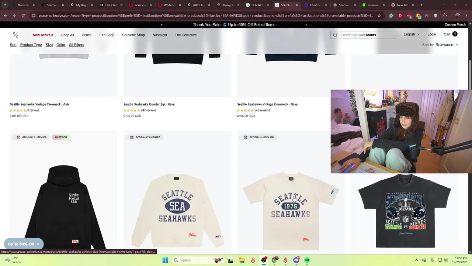The image size is (472, 266).
Task: Open All Filters panel
Action: tap(76, 45)
